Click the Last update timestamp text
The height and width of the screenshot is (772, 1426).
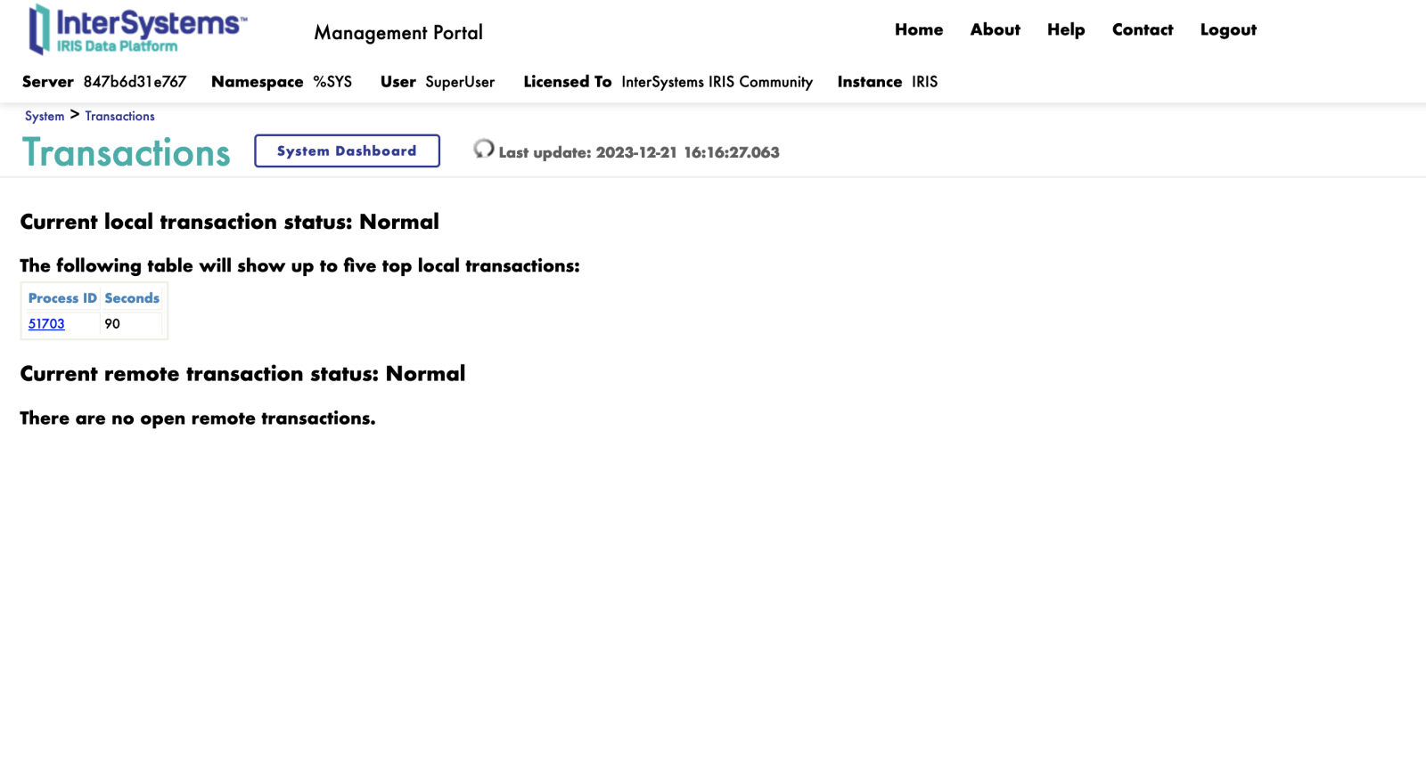(x=639, y=152)
